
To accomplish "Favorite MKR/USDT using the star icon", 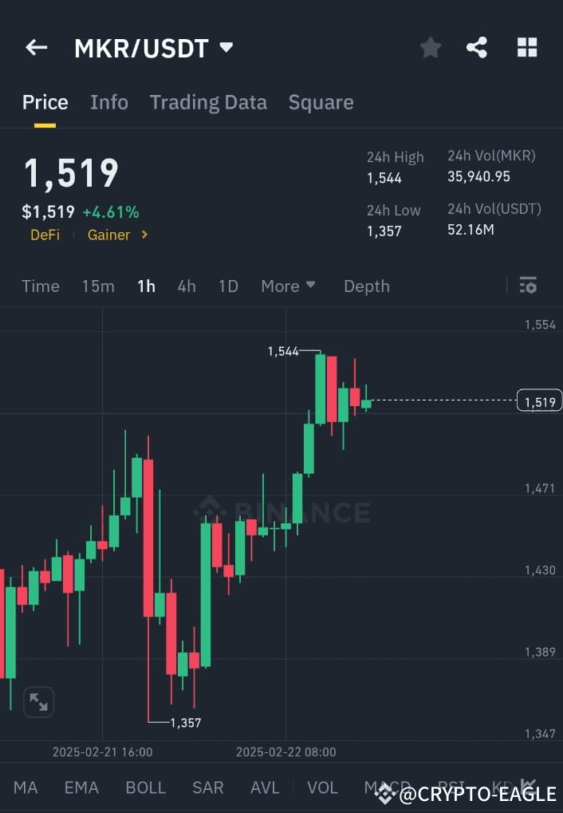I will pos(431,47).
